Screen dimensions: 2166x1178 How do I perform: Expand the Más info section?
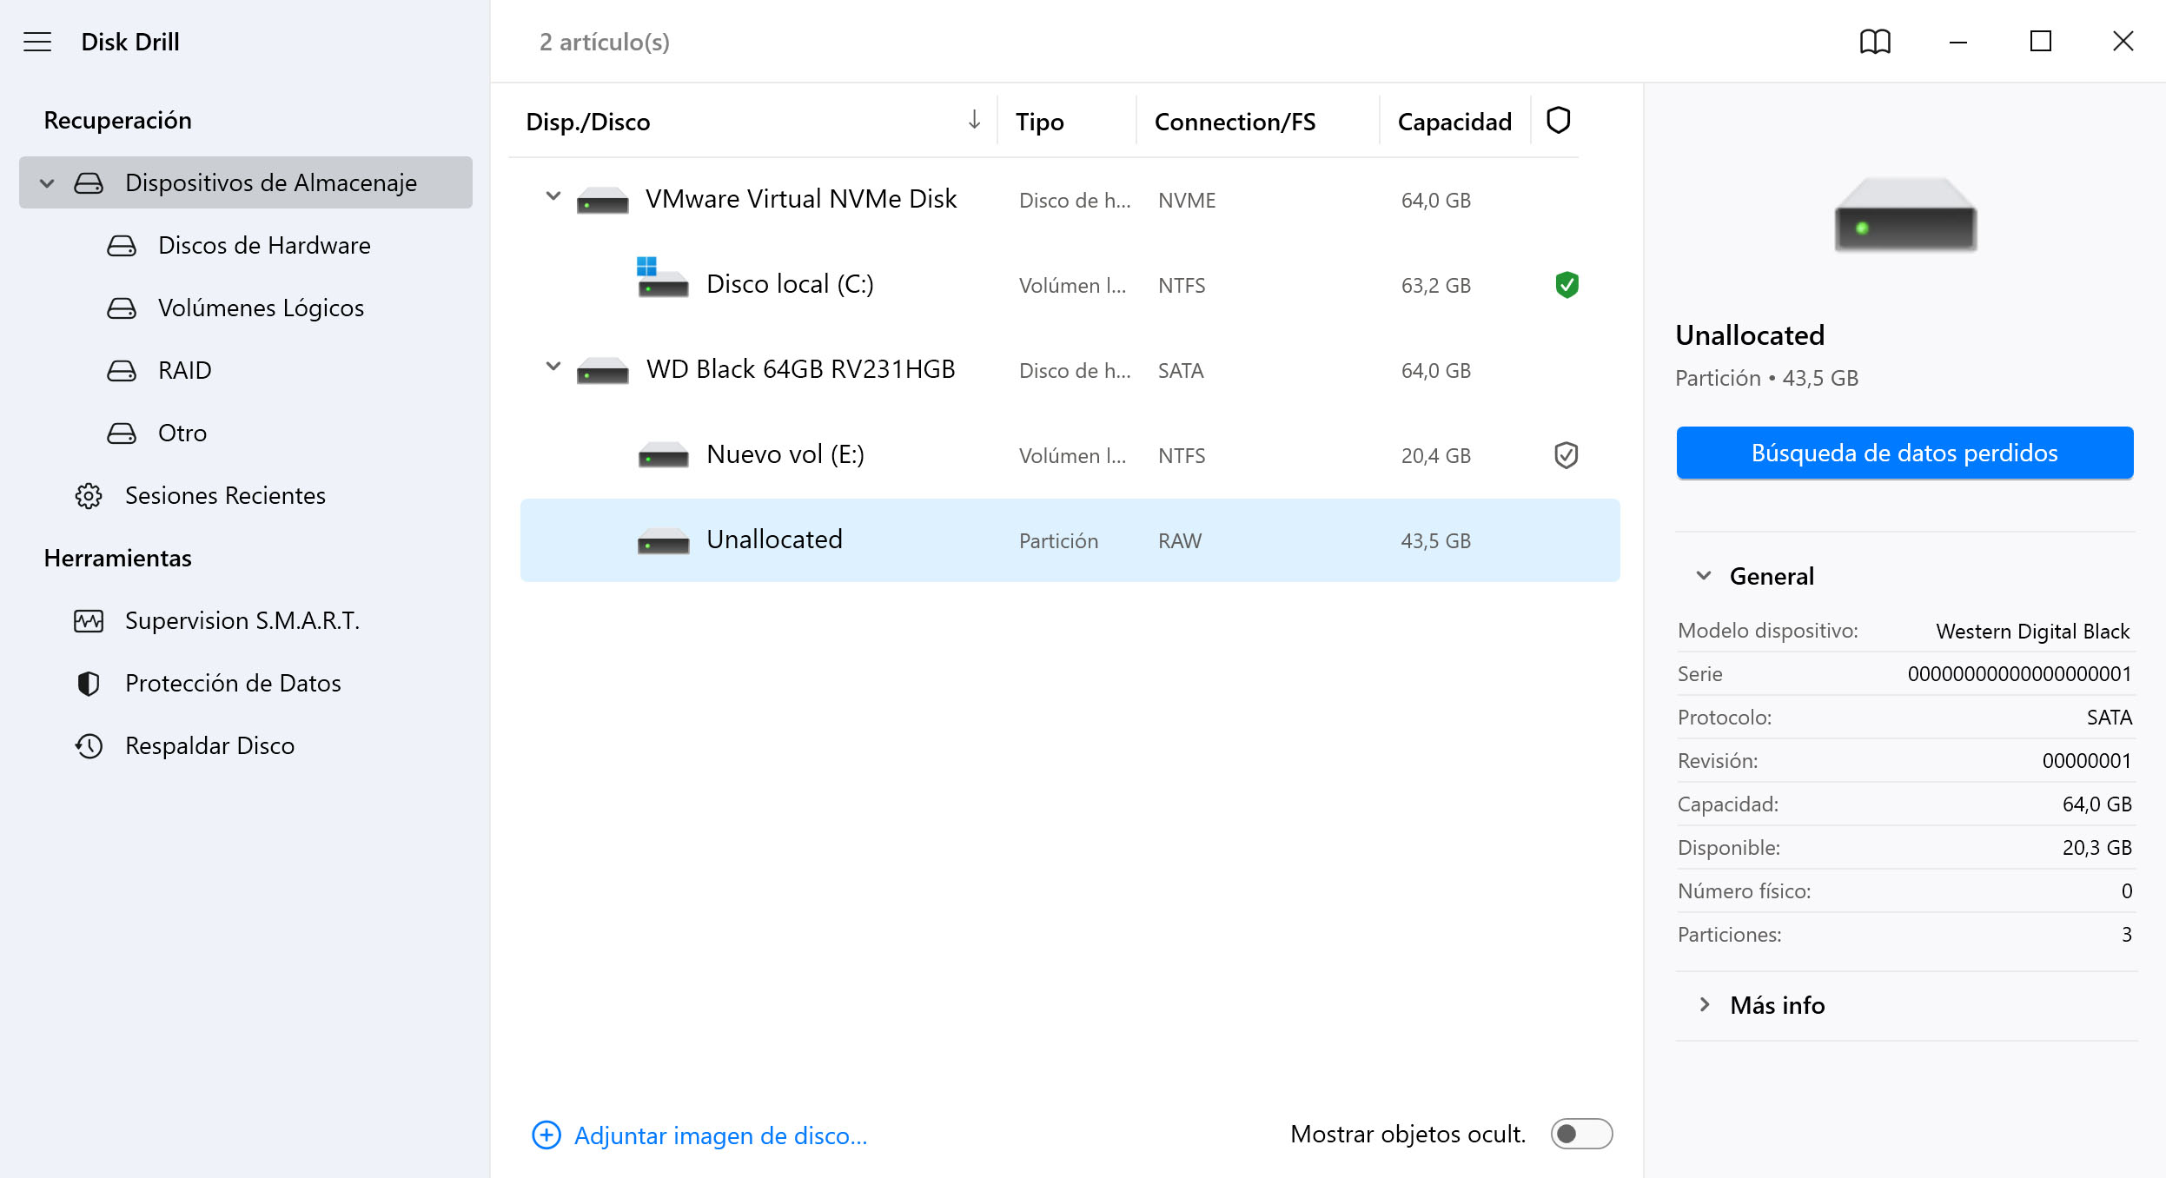1705,1004
